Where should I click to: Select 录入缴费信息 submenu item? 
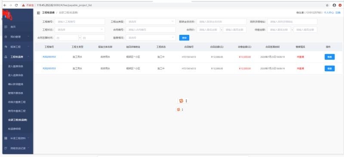pyautogui.click(x=15, y=66)
